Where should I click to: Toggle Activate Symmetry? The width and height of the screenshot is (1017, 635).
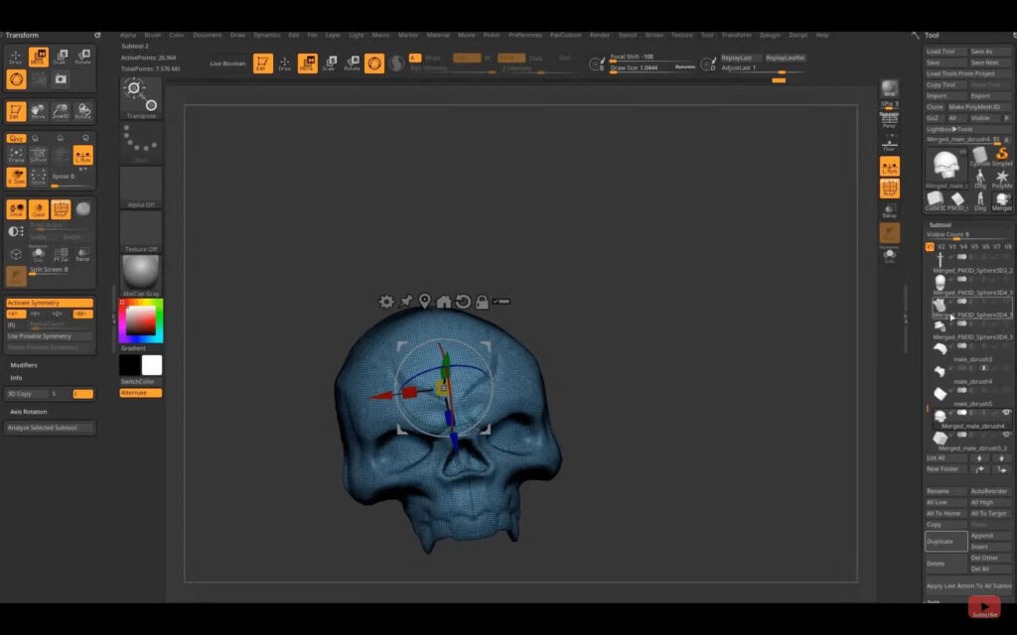[x=50, y=304]
